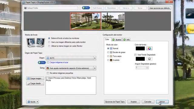
Task: Click the green plus icon on Ajustes tab
Action: click(113, 40)
